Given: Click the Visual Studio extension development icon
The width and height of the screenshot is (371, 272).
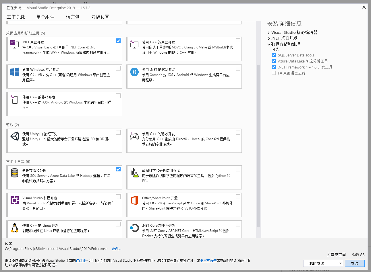Looking at the screenshot, I should click(x=14, y=200).
